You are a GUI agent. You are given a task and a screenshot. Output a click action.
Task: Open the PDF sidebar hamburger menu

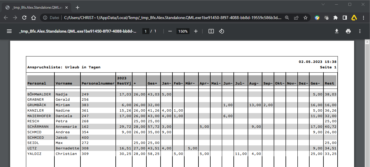point(9,31)
